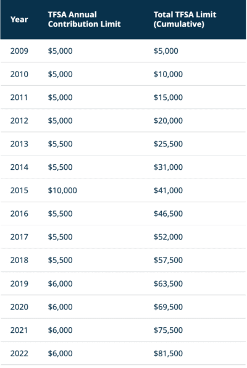The image size is (247, 368).
Task: Select the 2016 annual limit $5,500
Action: click(x=61, y=214)
